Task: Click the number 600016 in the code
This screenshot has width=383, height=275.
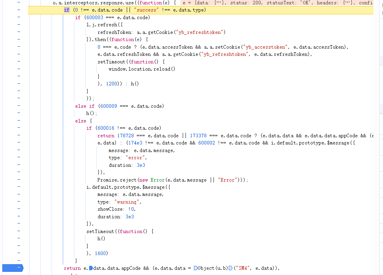Action: pos(106,128)
